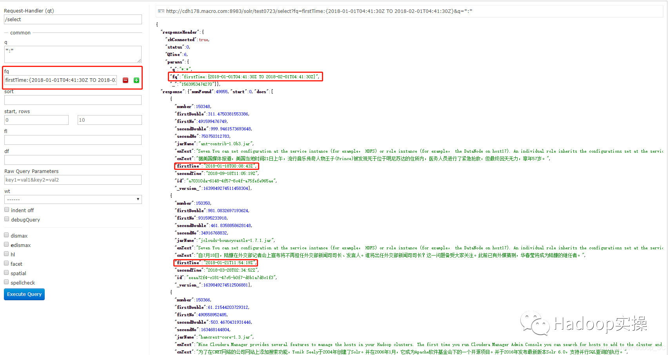Open the Solr query URL link

(x=319, y=11)
